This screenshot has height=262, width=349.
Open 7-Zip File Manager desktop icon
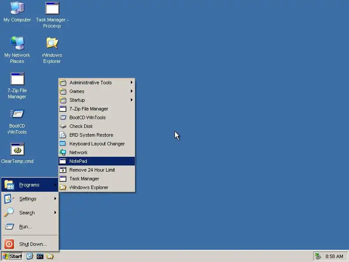click(17, 86)
